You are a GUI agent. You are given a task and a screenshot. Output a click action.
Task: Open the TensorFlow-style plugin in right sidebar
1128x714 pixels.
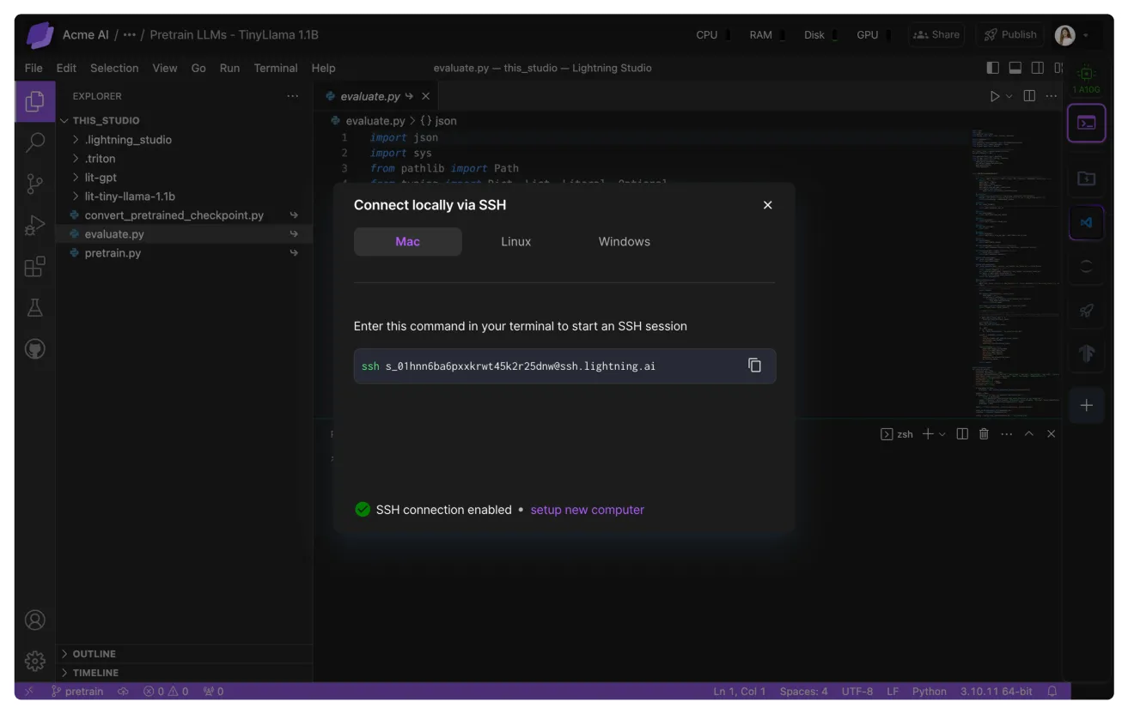[1086, 354]
